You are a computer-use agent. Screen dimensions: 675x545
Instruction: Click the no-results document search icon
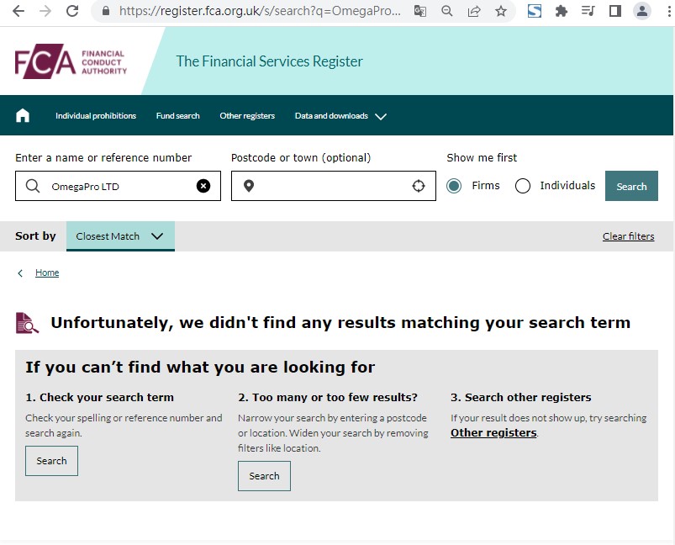coord(27,323)
